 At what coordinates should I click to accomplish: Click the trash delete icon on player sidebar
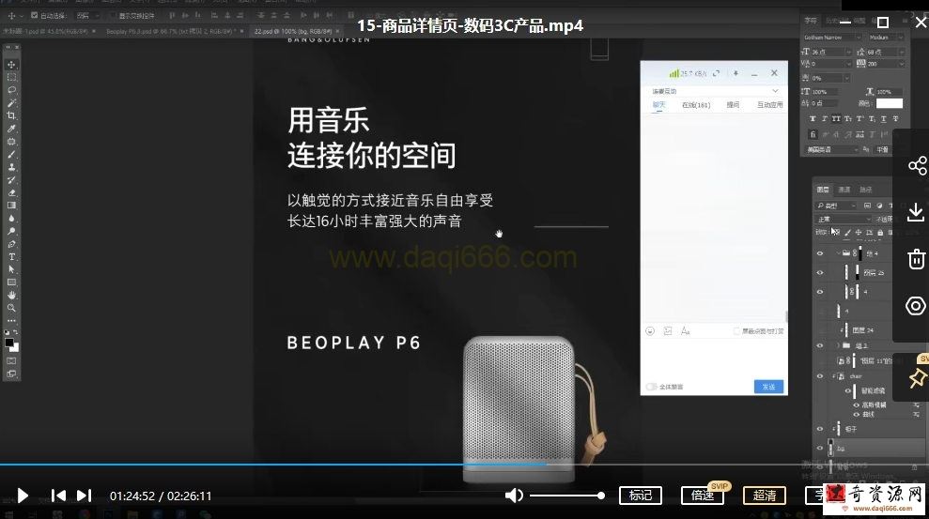click(x=916, y=259)
